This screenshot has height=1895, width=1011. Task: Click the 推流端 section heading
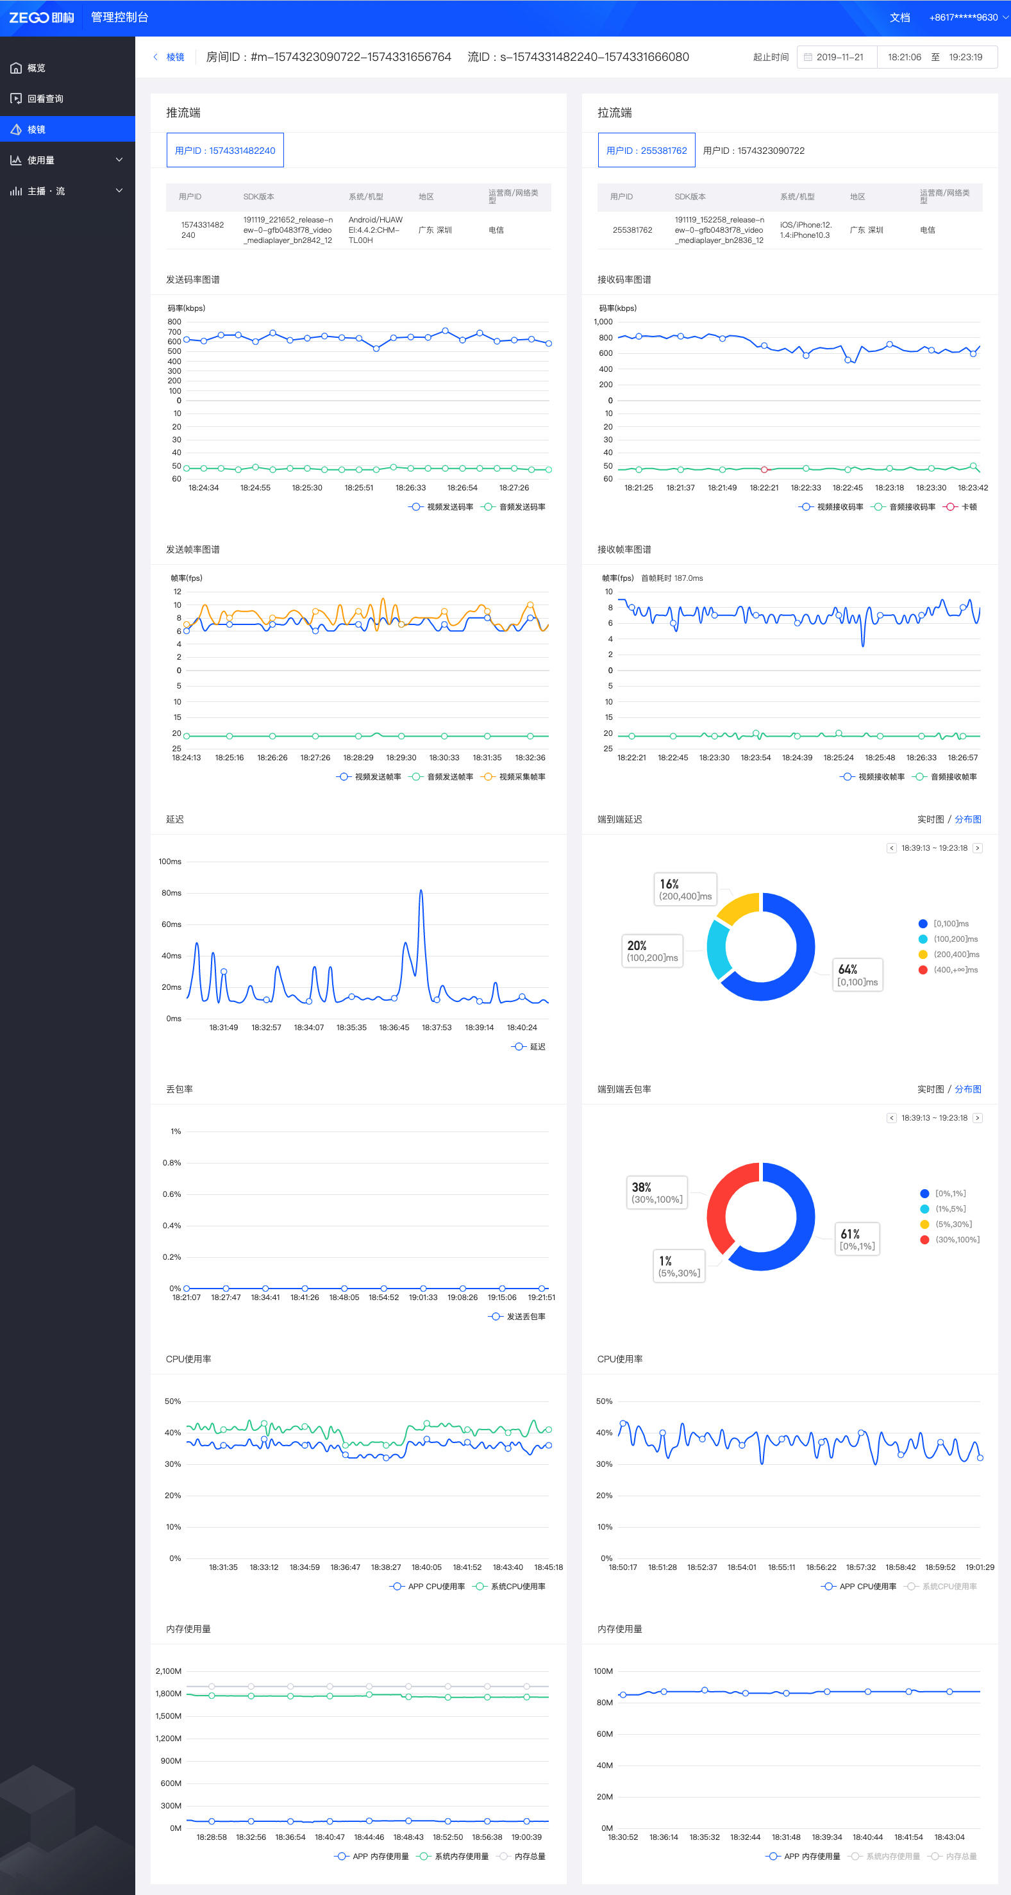click(183, 113)
